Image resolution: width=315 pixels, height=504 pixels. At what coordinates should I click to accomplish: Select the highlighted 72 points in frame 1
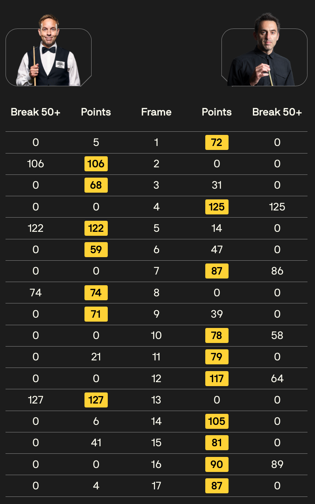tap(217, 142)
